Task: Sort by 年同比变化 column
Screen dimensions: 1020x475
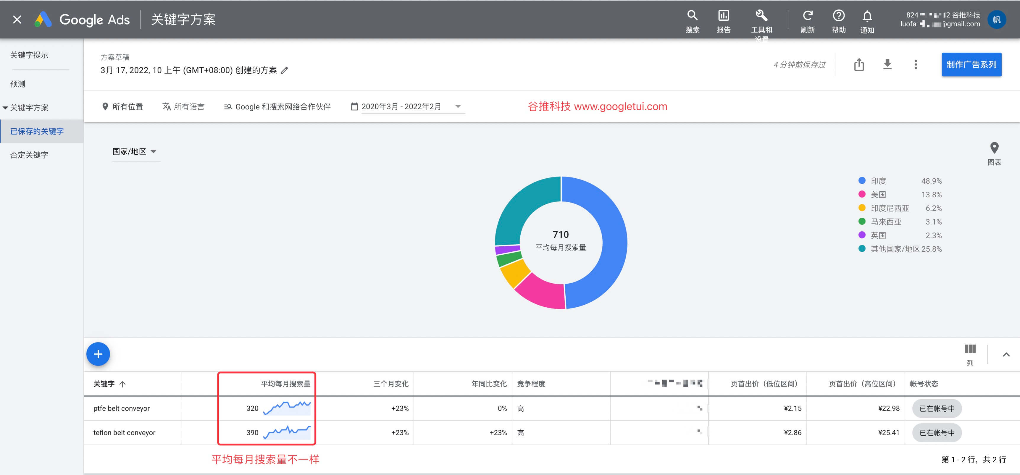Action: tap(489, 384)
